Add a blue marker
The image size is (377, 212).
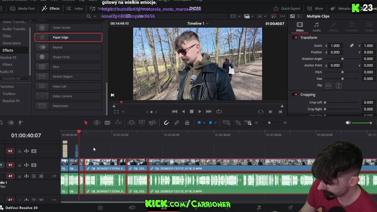coord(210,123)
